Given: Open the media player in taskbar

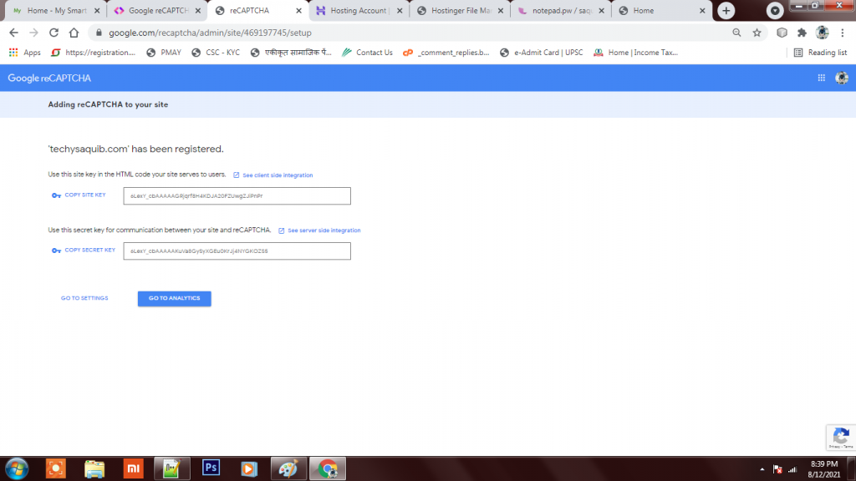Looking at the screenshot, I should [249, 468].
